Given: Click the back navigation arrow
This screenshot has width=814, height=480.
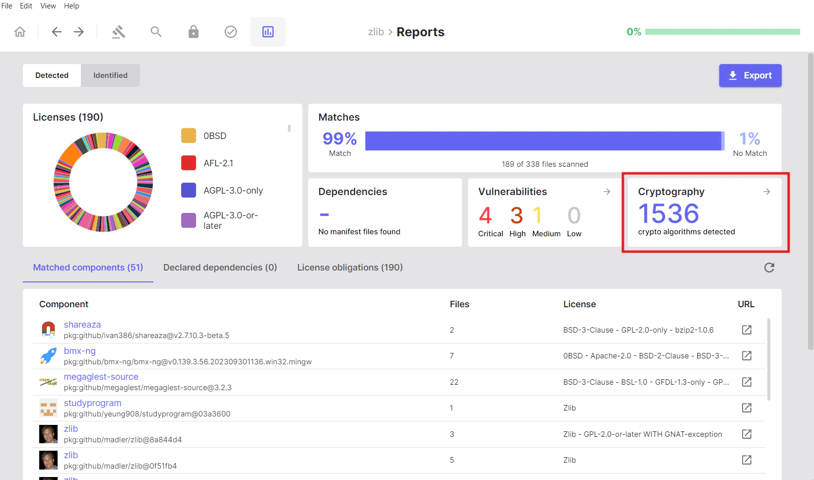Looking at the screenshot, I should (x=57, y=31).
